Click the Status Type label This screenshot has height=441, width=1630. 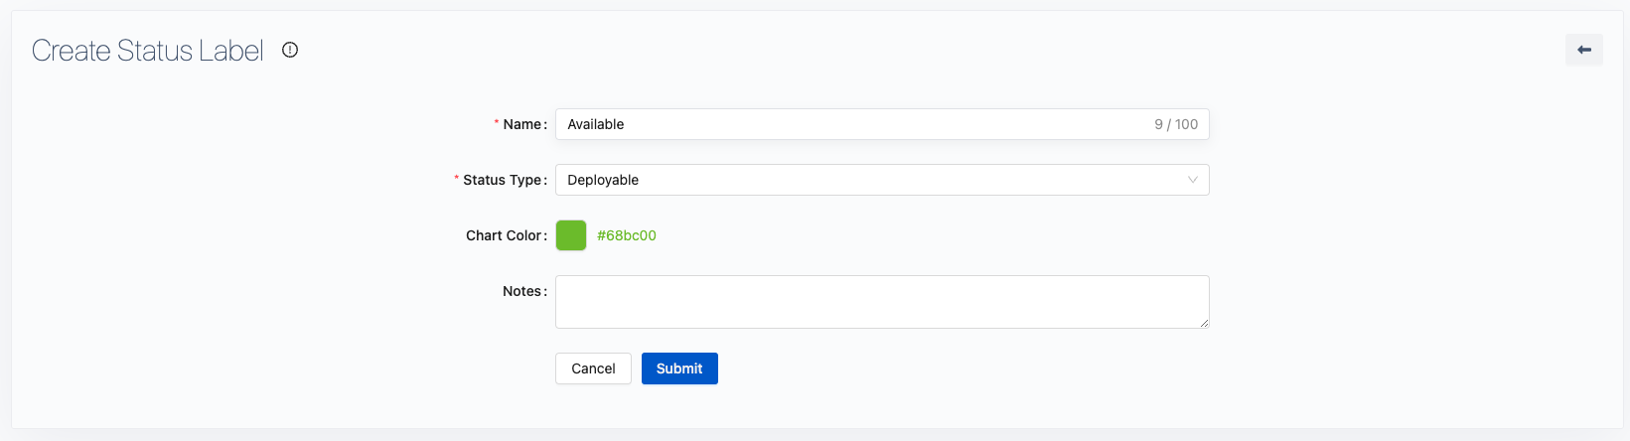[503, 180]
